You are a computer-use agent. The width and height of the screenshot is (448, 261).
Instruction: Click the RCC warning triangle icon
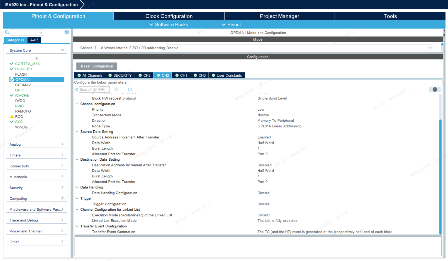(x=12, y=117)
